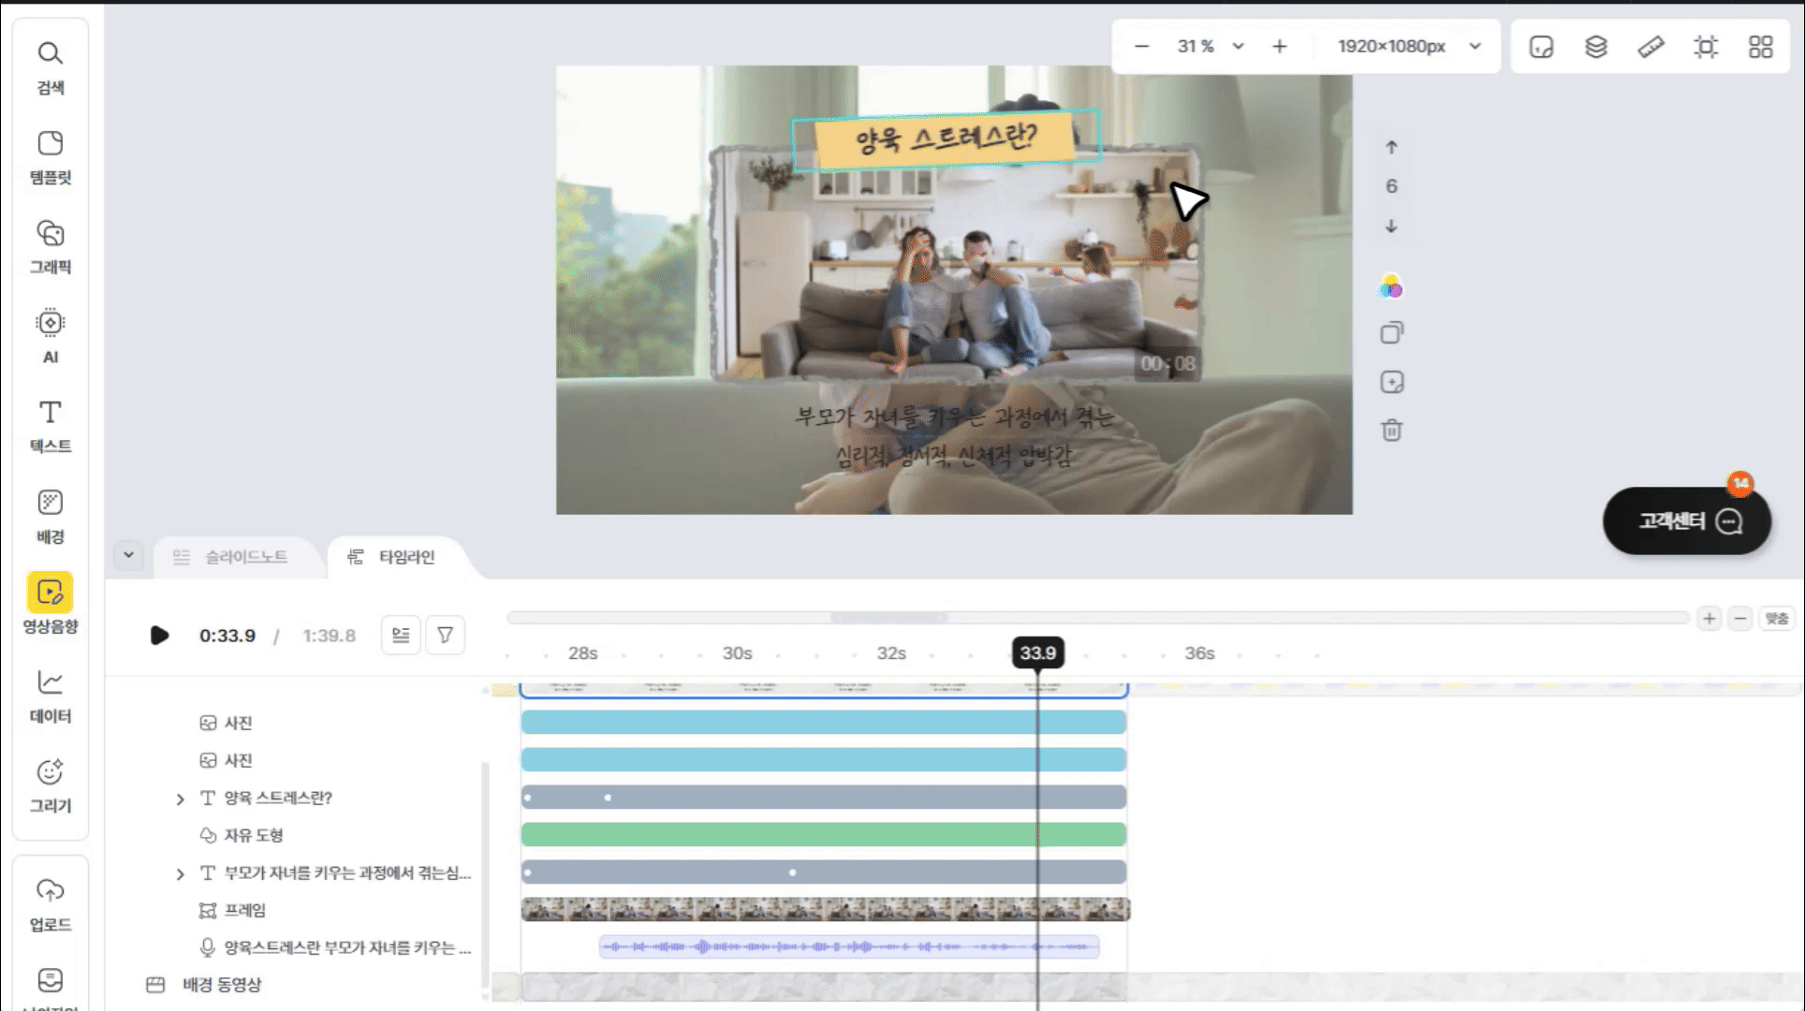This screenshot has height=1011, width=1805.
Task: Click the ruler icon in top toolbar
Action: (x=1651, y=46)
